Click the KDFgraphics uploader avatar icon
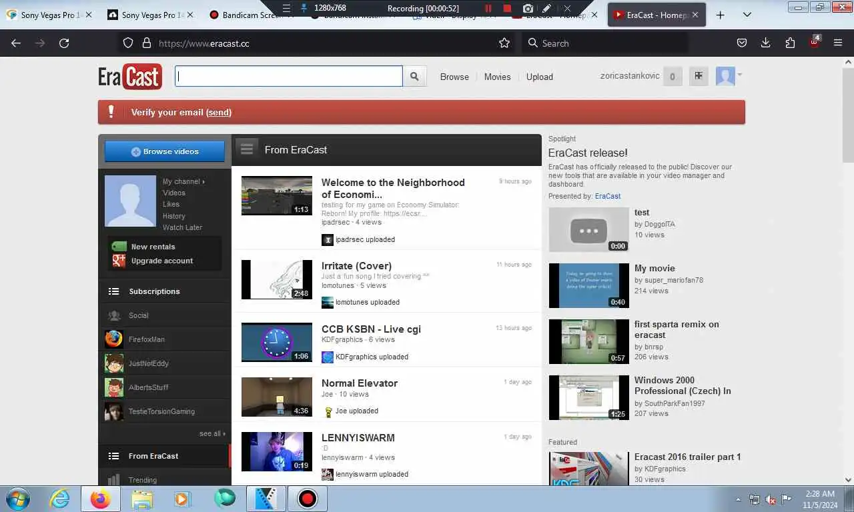 (x=328, y=357)
